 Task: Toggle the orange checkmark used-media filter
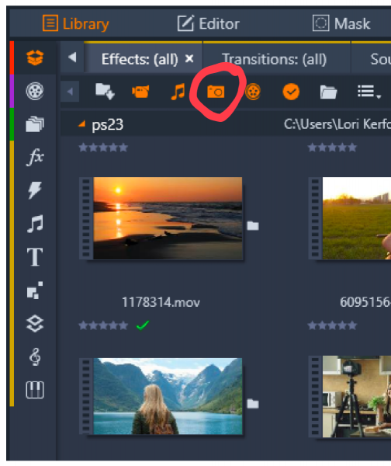click(291, 92)
